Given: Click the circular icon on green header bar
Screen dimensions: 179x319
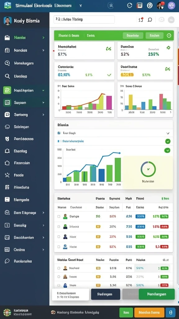Looking at the screenshot, I should coord(169,36).
